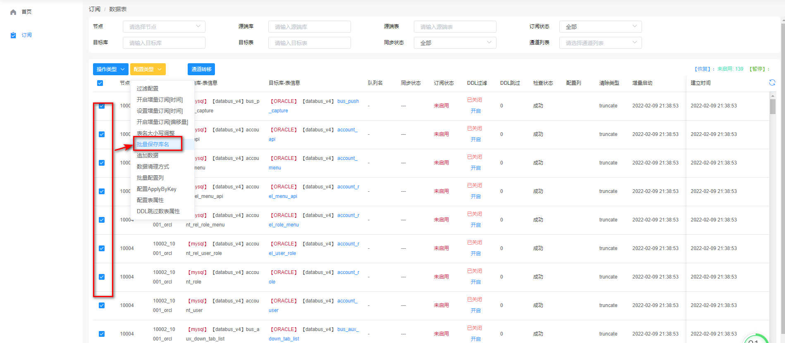Open the 通道列表 dropdown

point(600,43)
